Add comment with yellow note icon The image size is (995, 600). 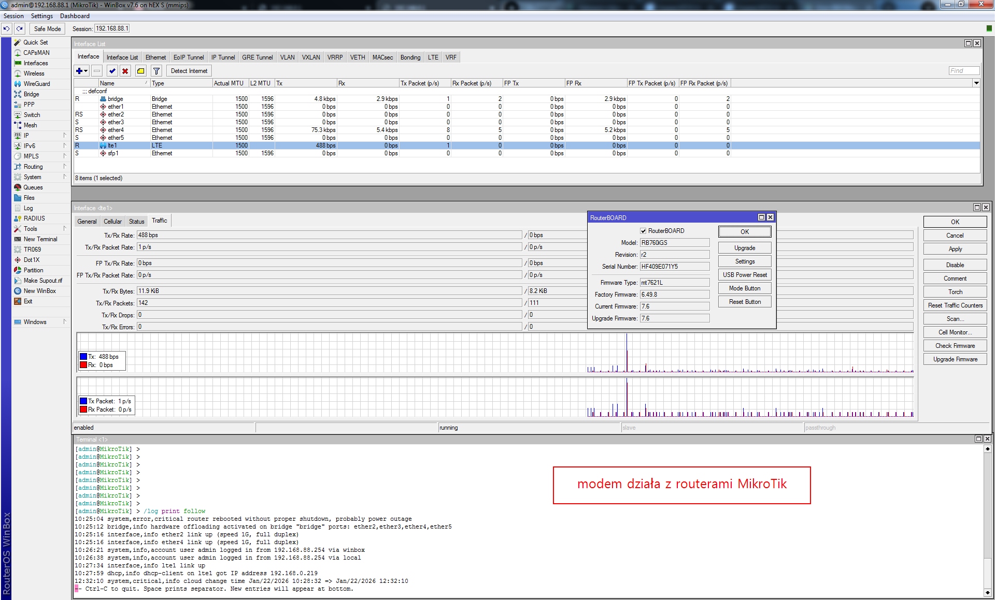tap(140, 71)
